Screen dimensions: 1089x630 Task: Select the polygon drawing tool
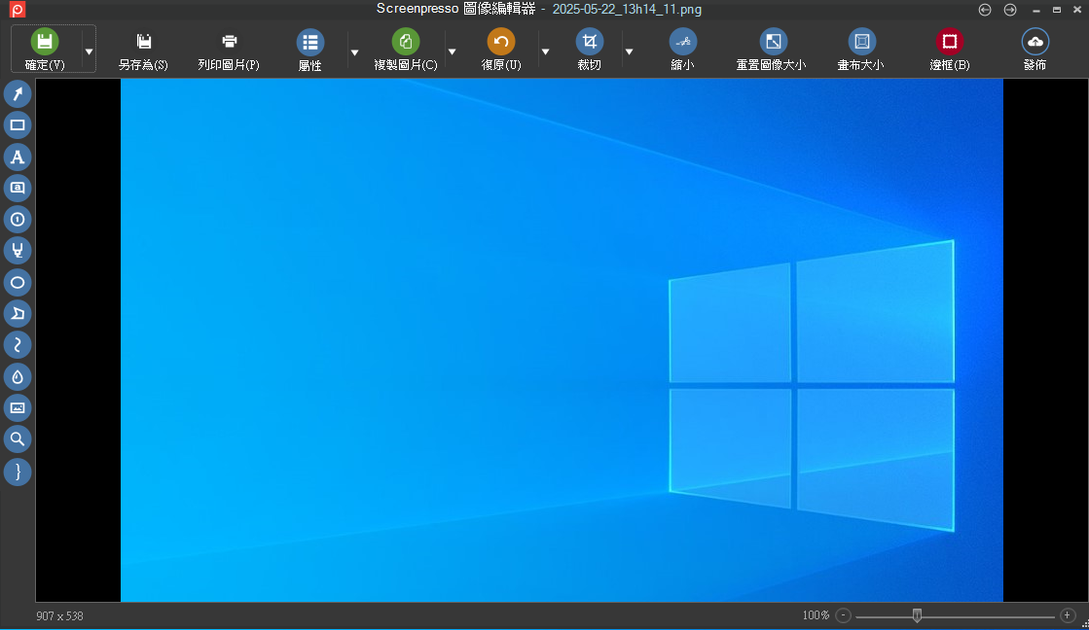tap(18, 314)
